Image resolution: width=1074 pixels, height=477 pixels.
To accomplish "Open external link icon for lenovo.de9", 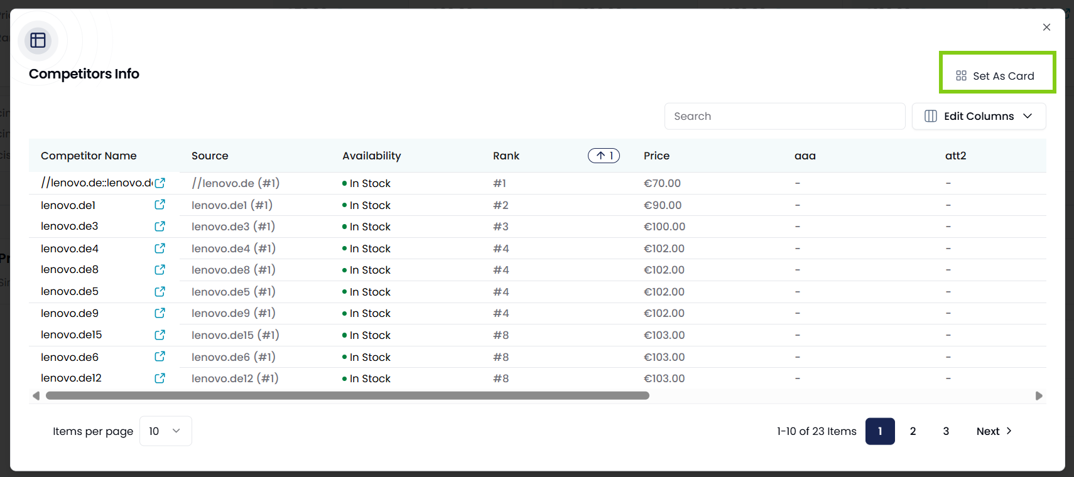I will 160,313.
